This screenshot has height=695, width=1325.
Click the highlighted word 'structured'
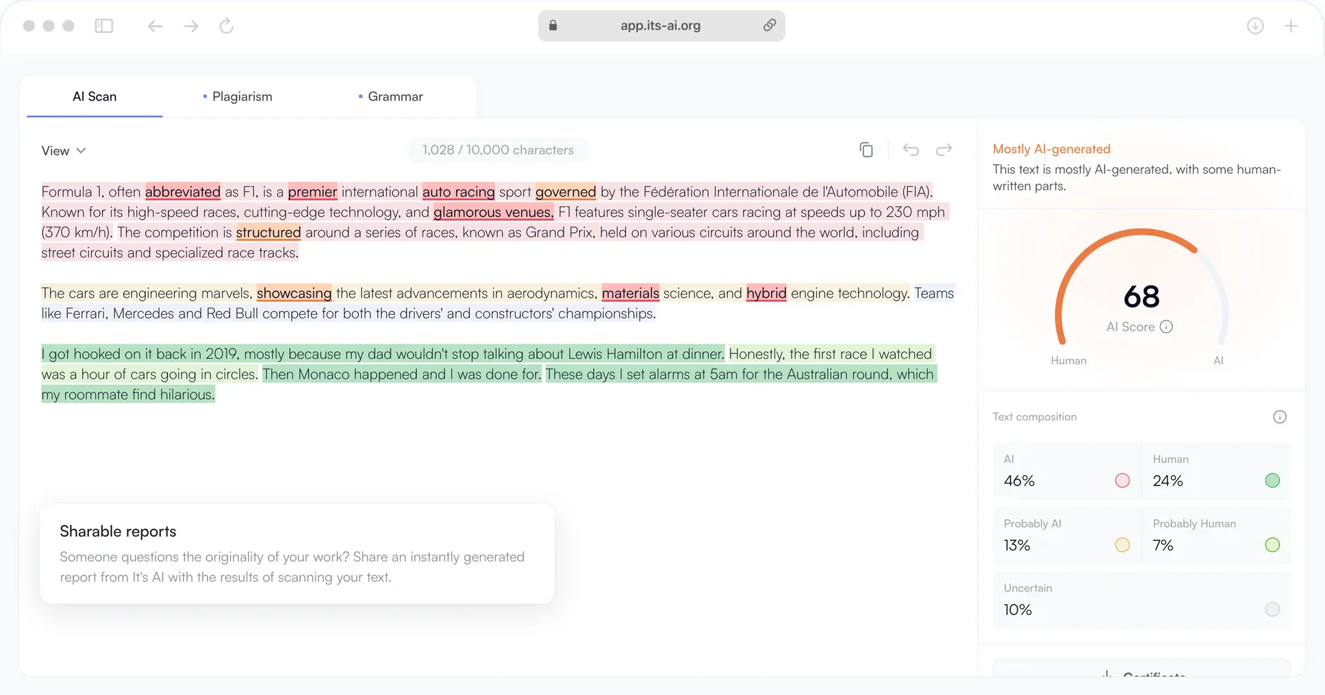(x=268, y=233)
